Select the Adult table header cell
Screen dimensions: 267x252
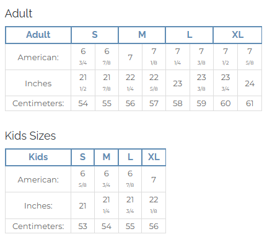tap(38, 35)
